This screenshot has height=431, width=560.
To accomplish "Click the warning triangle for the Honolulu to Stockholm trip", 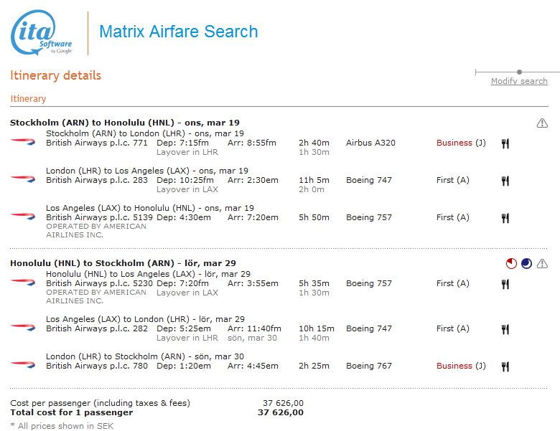I will click(x=542, y=264).
